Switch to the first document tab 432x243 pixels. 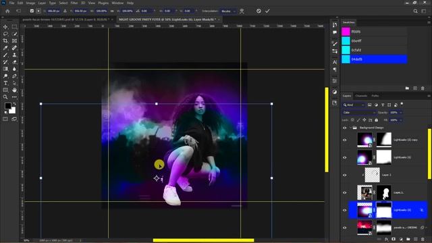pos(66,20)
